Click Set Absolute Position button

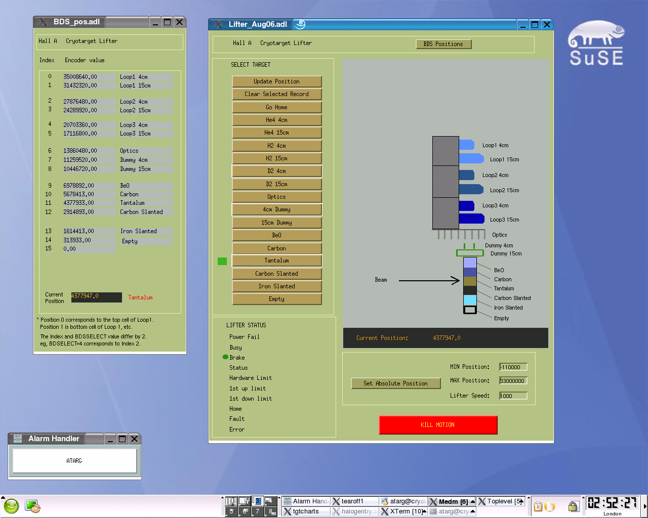396,383
